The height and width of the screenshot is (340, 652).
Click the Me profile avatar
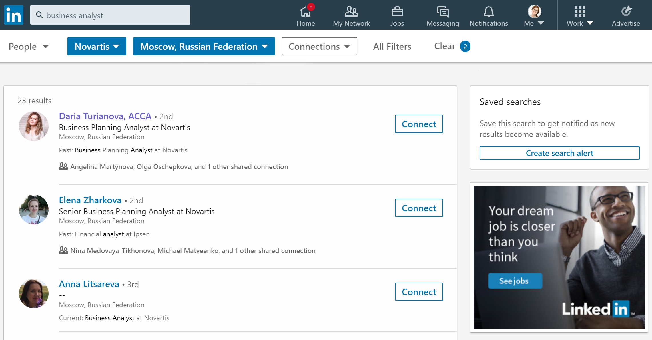click(x=534, y=12)
